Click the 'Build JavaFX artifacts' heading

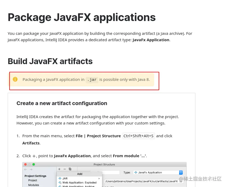pos(50,61)
